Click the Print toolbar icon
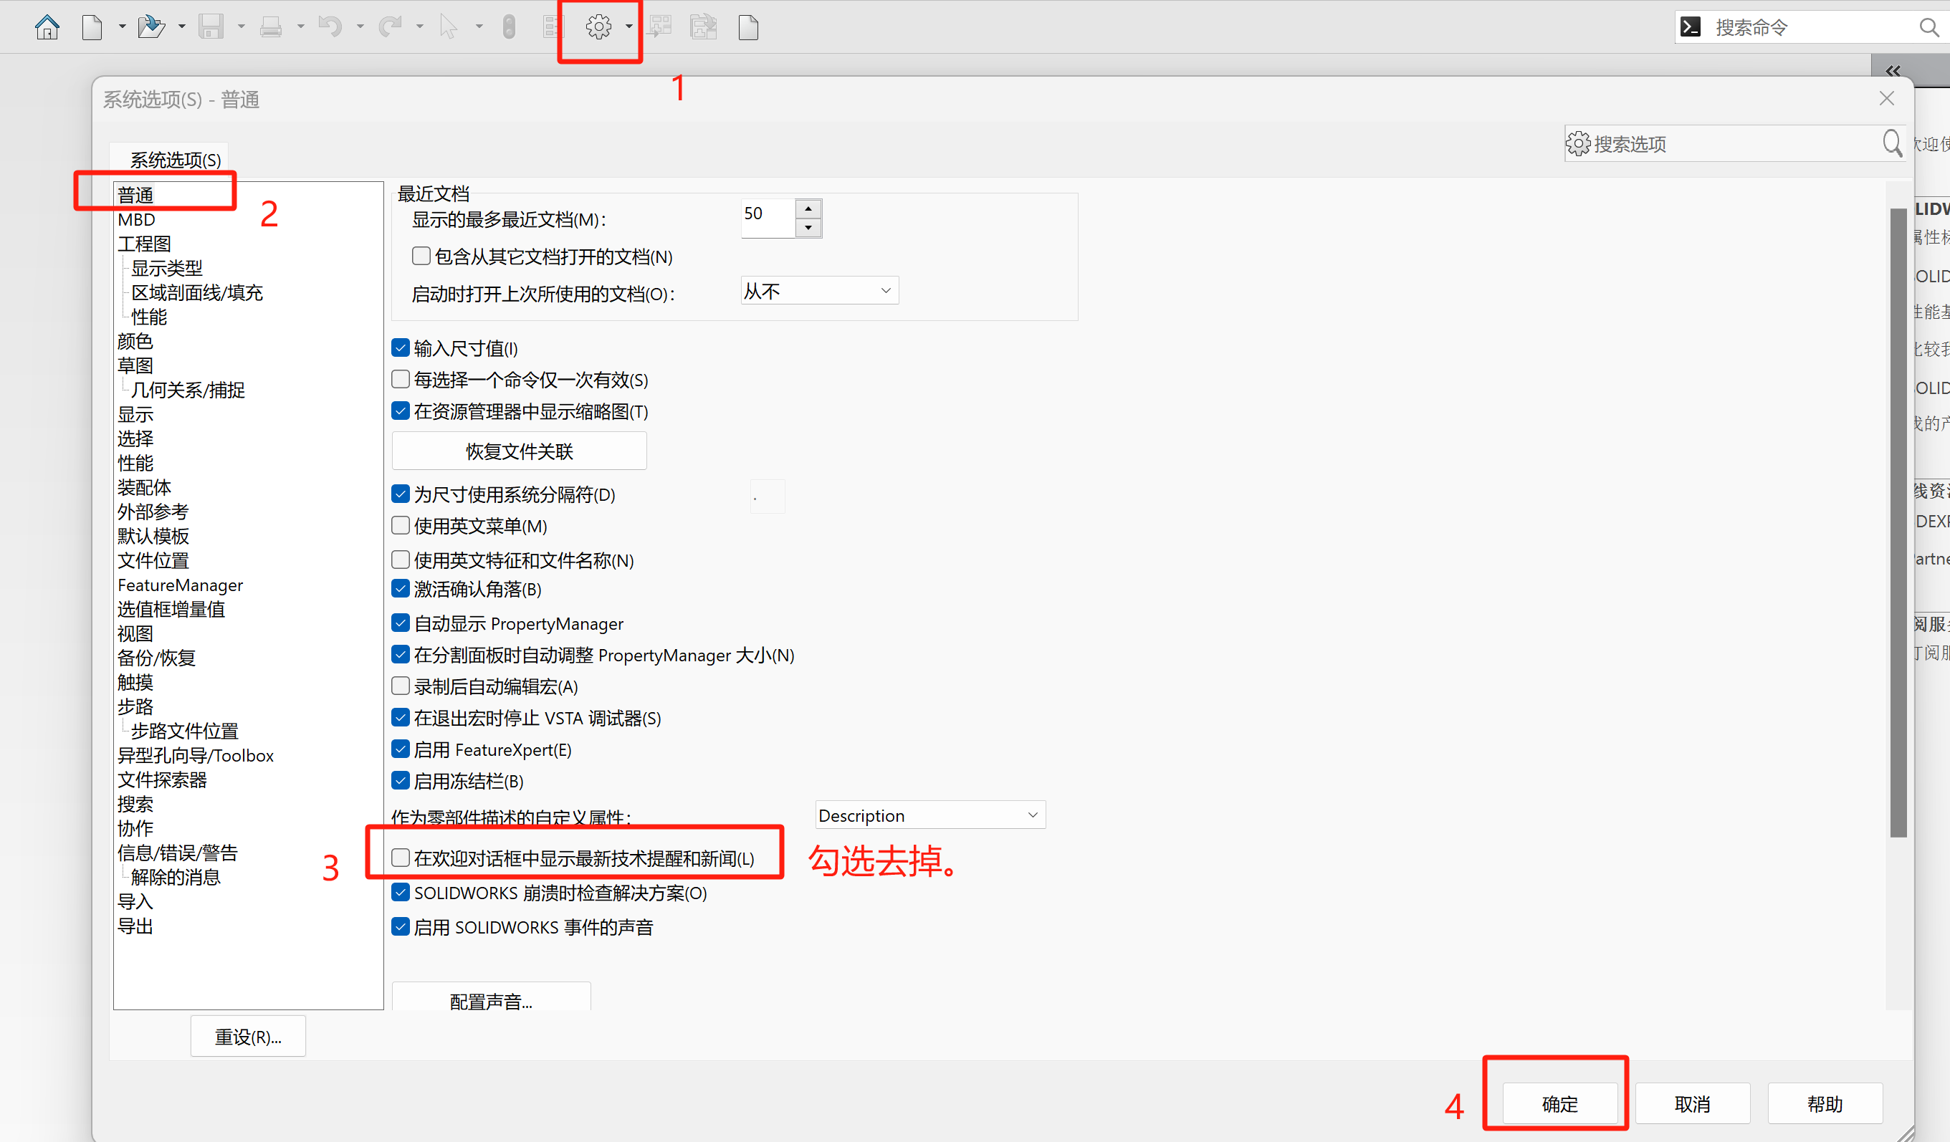 click(269, 27)
